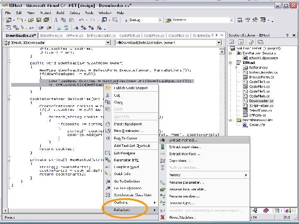Choose Copy class from the submenu
299x224 pixels.
click(x=204, y=161)
